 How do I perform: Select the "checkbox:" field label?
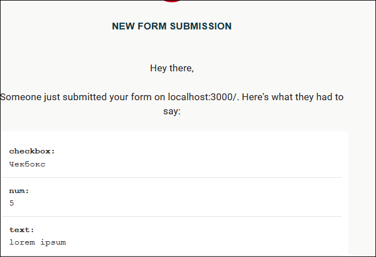tap(32, 151)
